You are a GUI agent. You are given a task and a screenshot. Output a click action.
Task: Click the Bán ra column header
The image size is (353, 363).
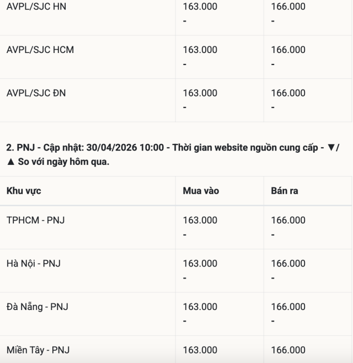(285, 191)
